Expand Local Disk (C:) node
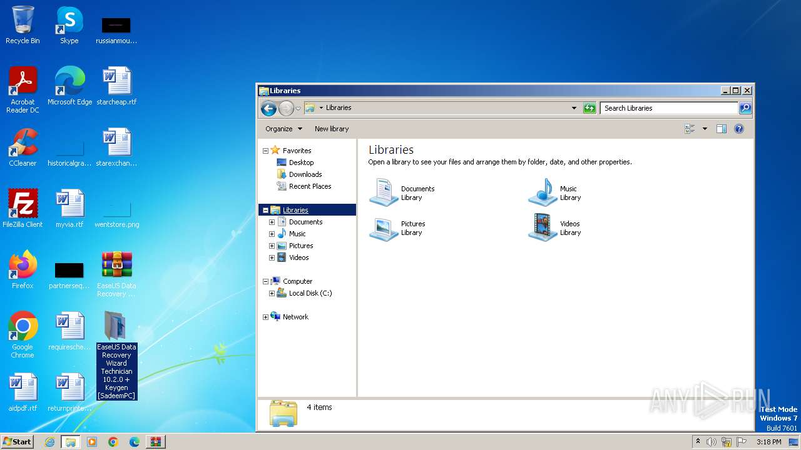 (x=272, y=293)
